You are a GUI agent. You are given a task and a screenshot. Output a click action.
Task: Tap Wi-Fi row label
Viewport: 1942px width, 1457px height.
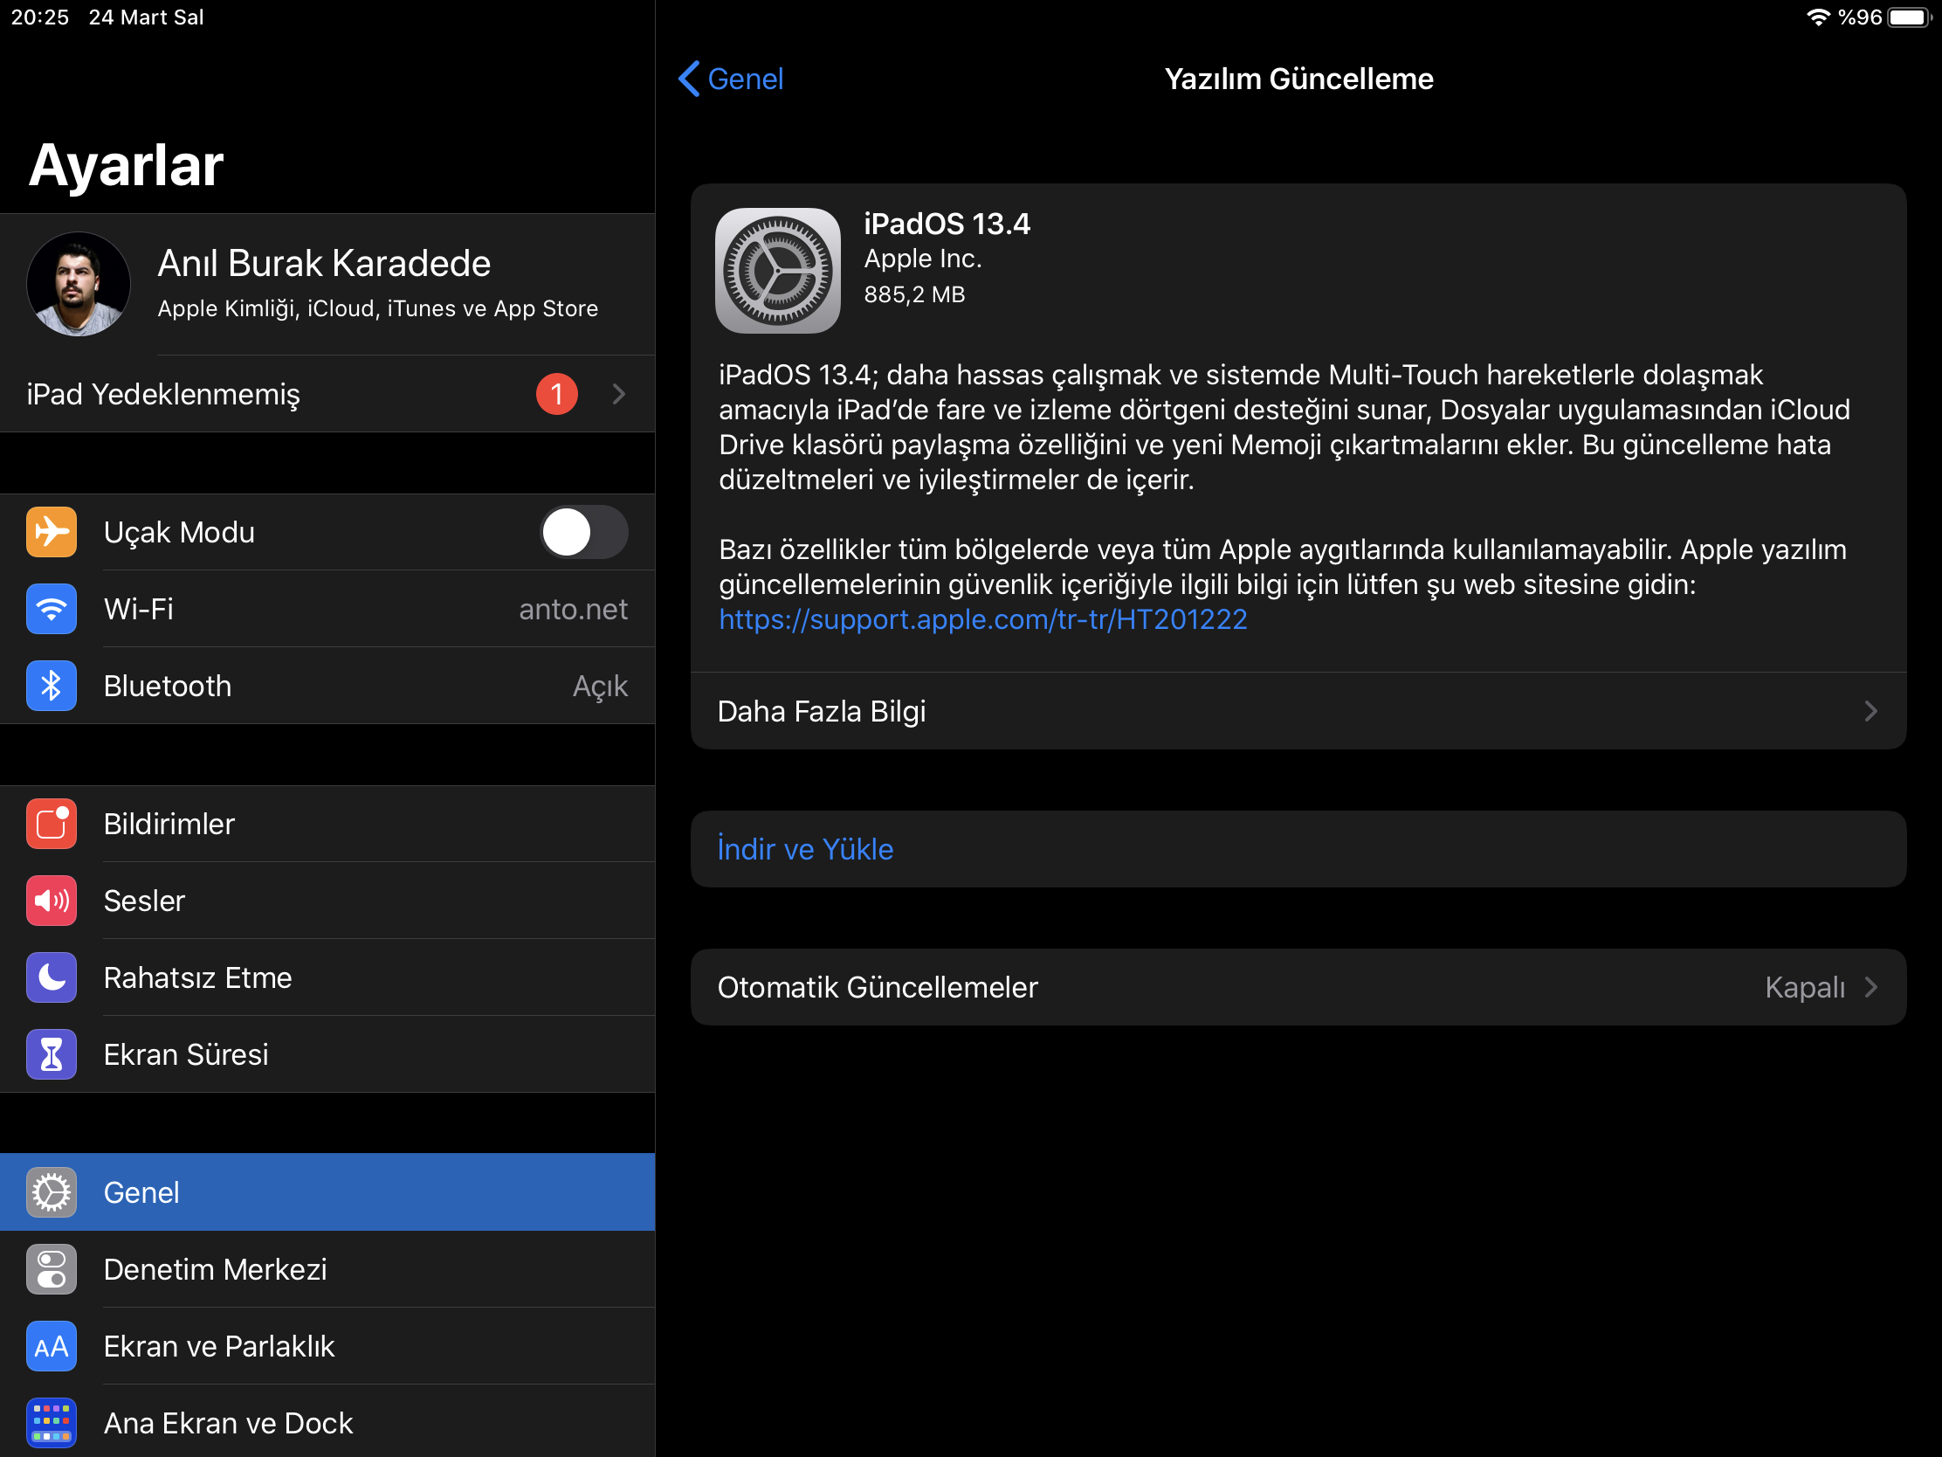(x=139, y=609)
